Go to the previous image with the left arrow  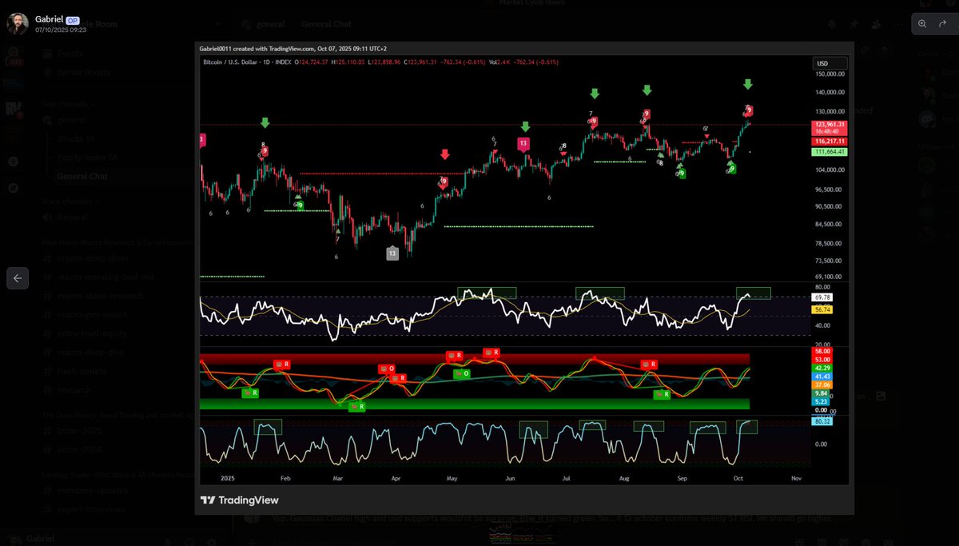point(18,278)
